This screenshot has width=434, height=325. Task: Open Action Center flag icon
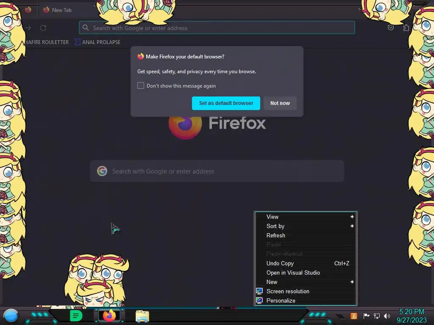tap(366, 316)
